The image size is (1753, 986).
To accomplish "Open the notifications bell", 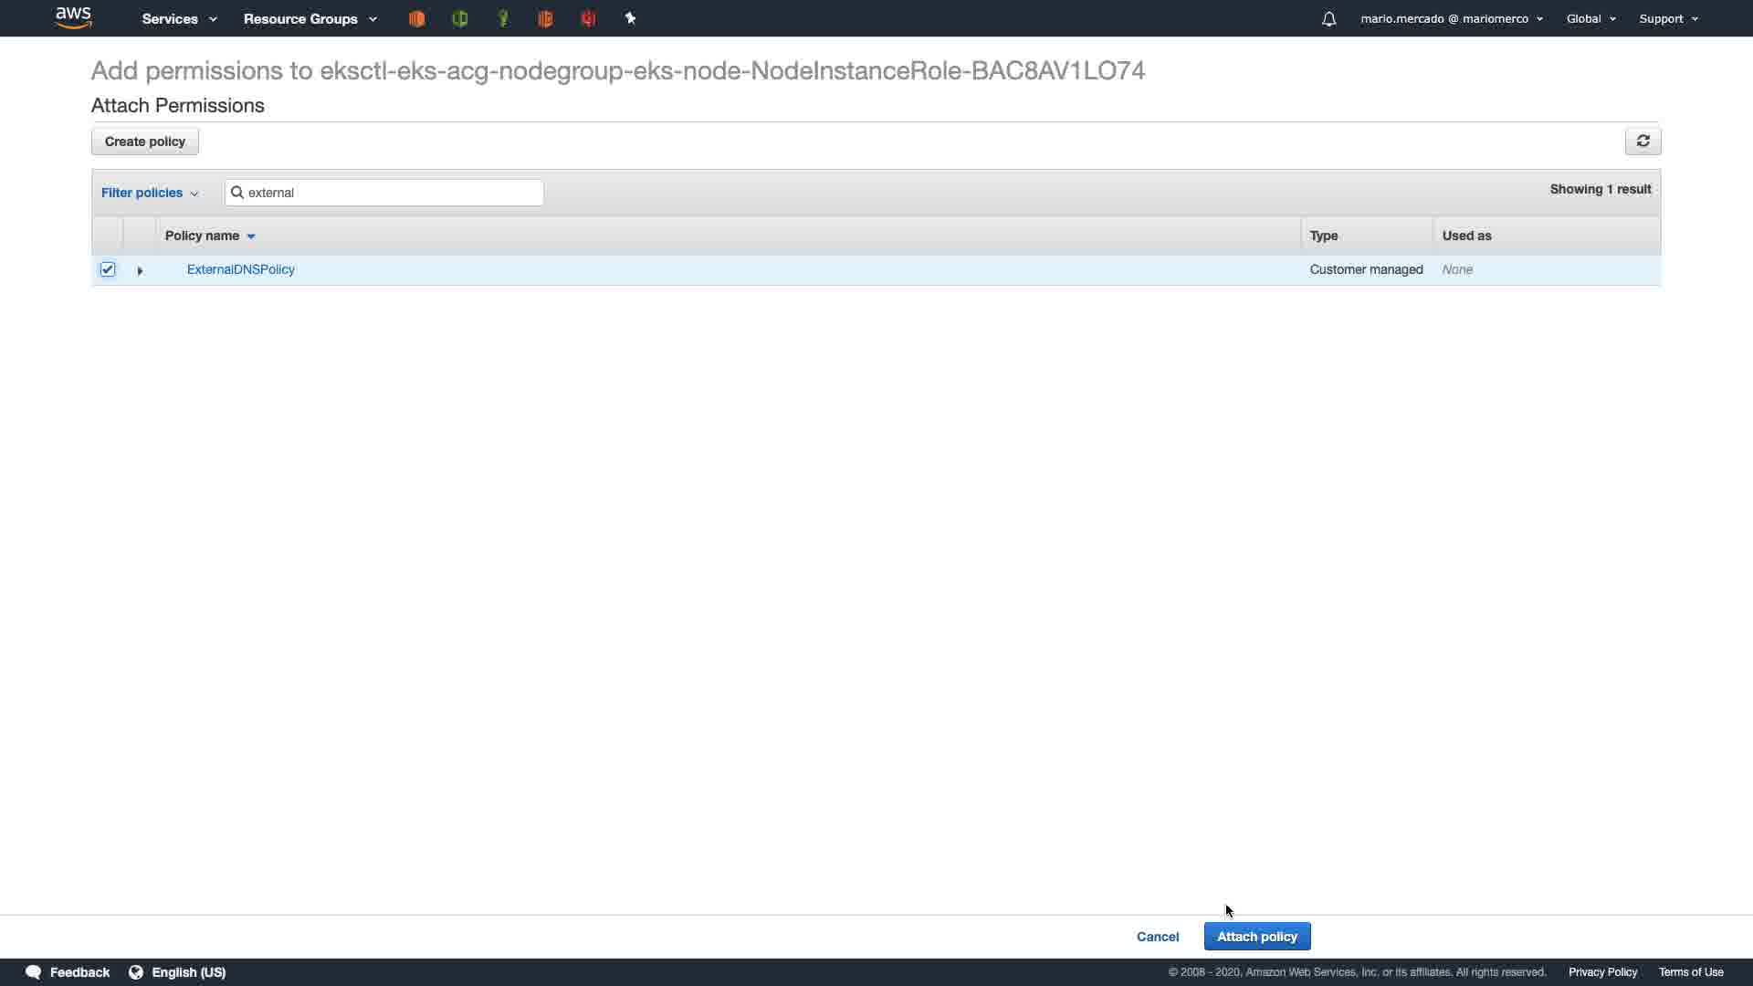I will [x=1328, y=19].
